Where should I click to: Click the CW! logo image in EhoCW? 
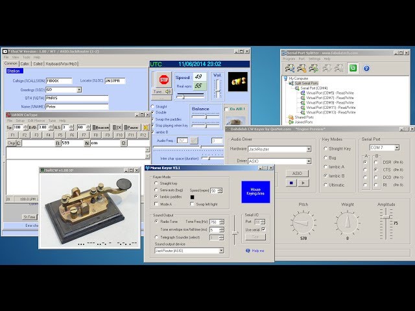click(x=238, y=82)
